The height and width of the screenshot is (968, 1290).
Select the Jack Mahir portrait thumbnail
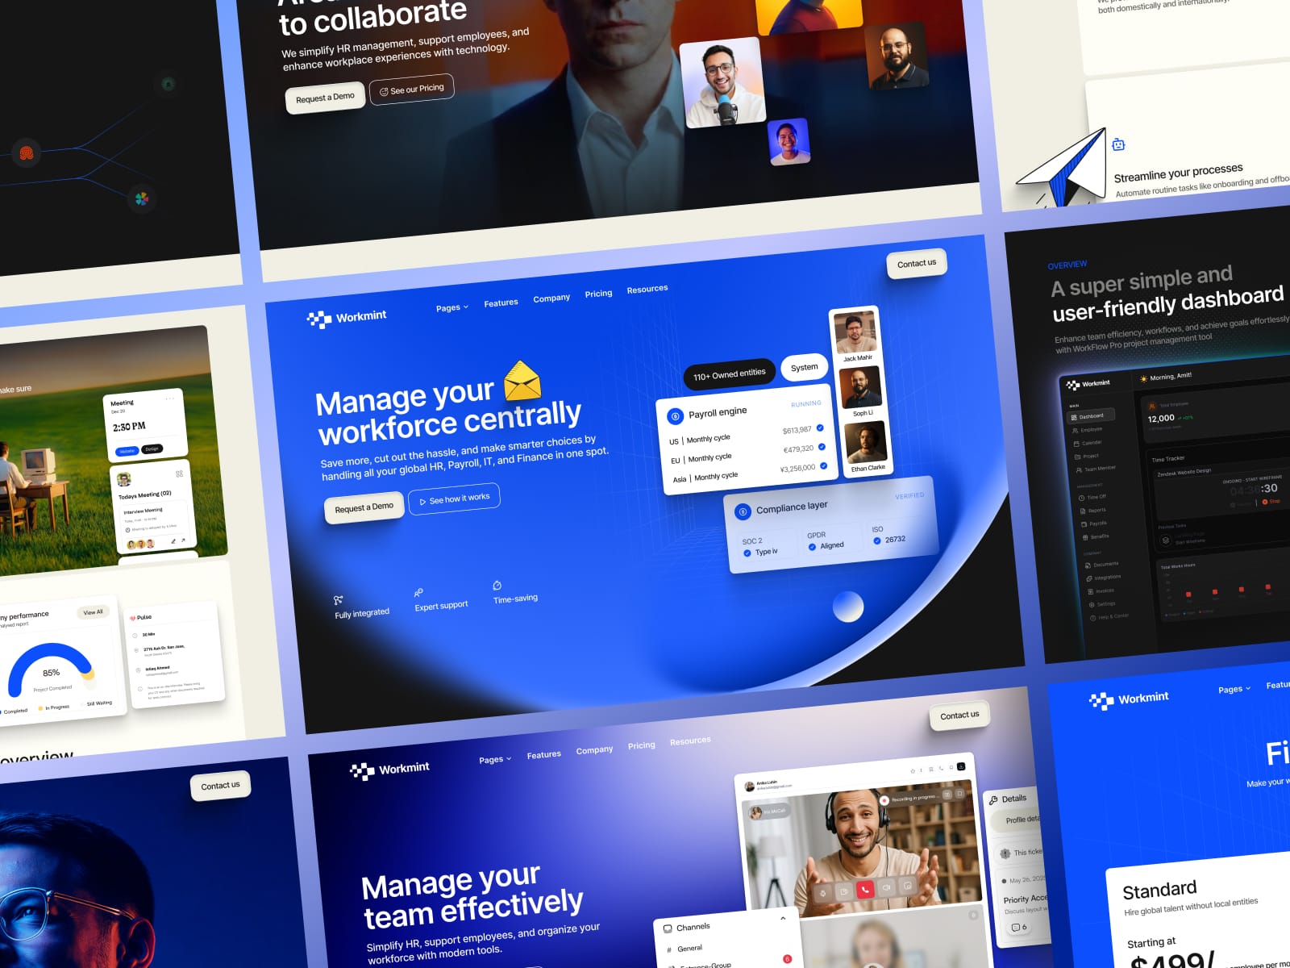point(855,332)
